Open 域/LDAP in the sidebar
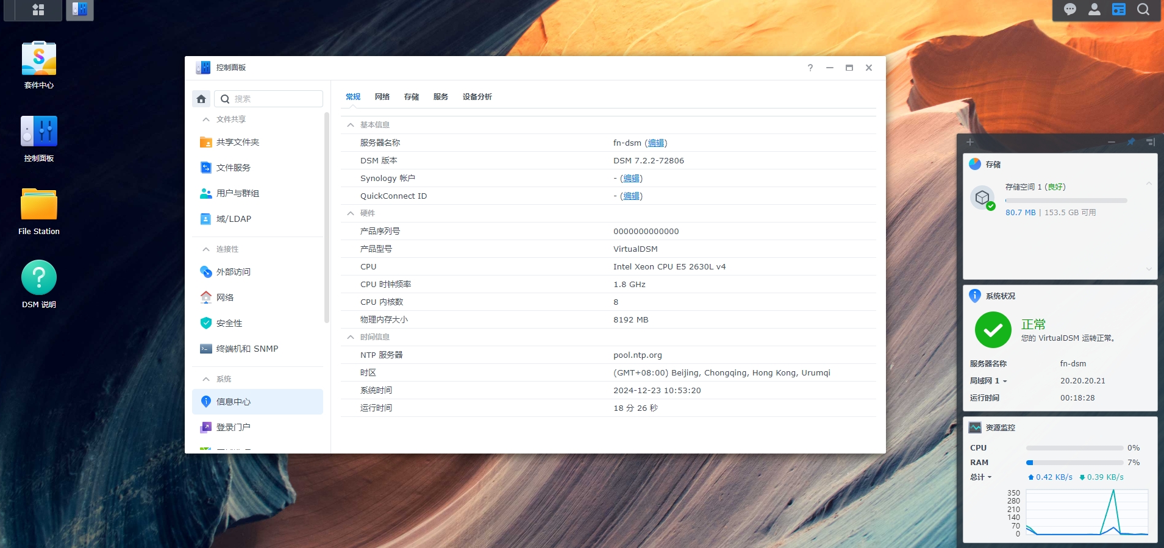 point(258,219)
